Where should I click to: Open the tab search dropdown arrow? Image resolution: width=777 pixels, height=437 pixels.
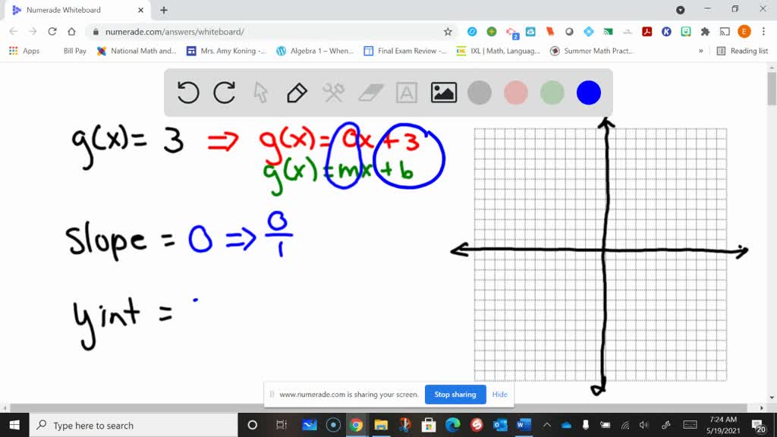coord(681,10)
